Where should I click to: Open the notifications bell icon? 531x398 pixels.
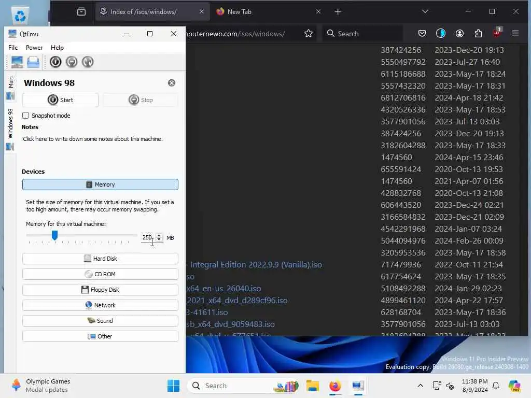(x=496, y=386)
